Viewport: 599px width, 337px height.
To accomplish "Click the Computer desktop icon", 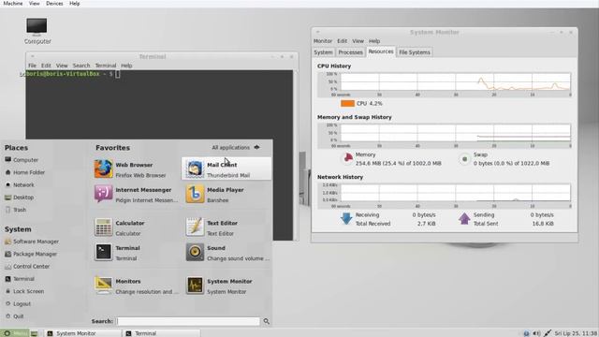I will (x=37, y=27).
